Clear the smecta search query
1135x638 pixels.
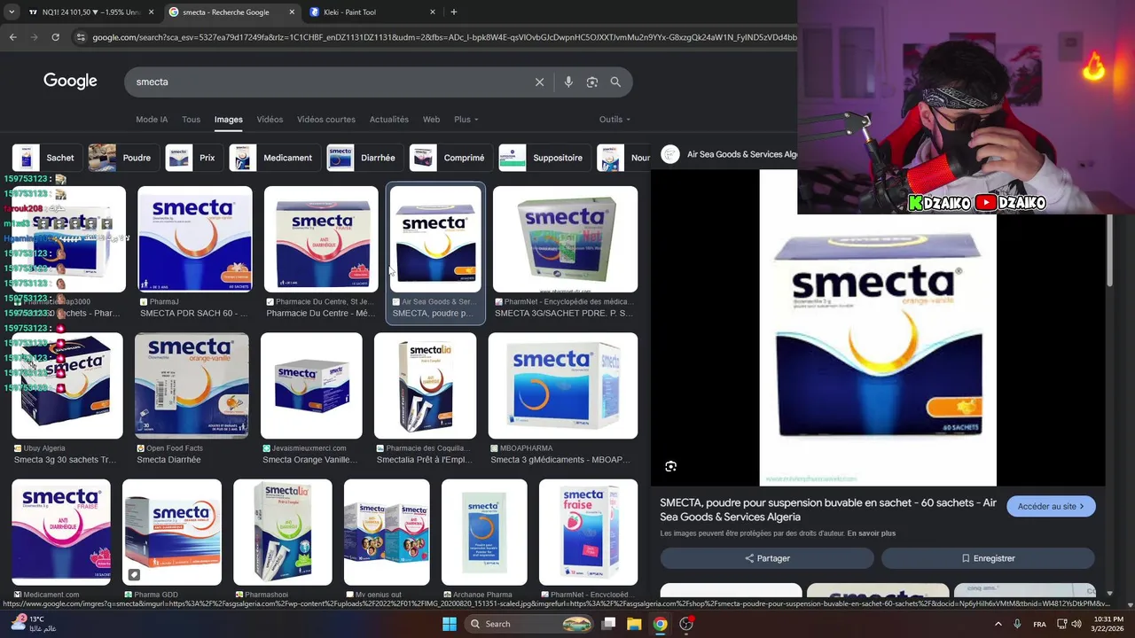point(539,82)
